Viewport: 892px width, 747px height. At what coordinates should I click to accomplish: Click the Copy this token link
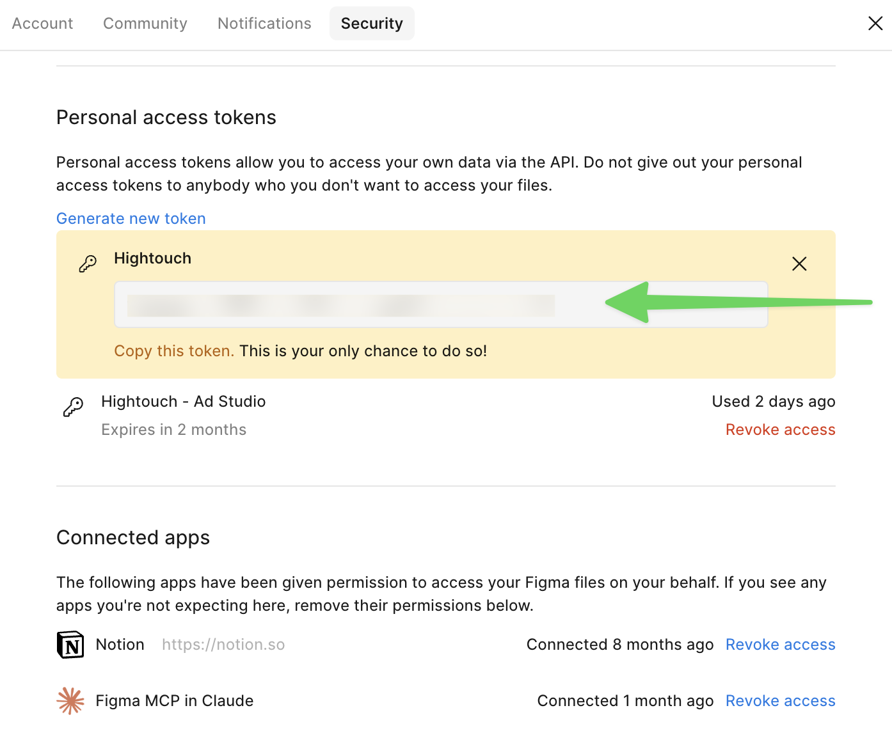174,351
